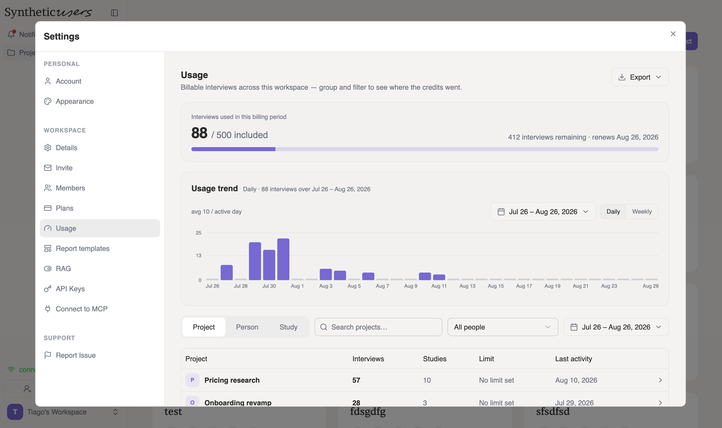Open Connect to MCP page
Viewport: 722px width, 428px height.
pyautogui.click(x=100, y=309)
